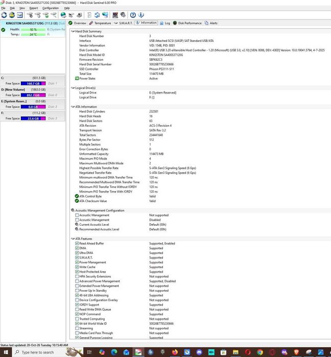Viewport: 331px width, 357px height.
Task: Open Discord from the taskbar
Action: pyautogui.click(x=199, y=352)
